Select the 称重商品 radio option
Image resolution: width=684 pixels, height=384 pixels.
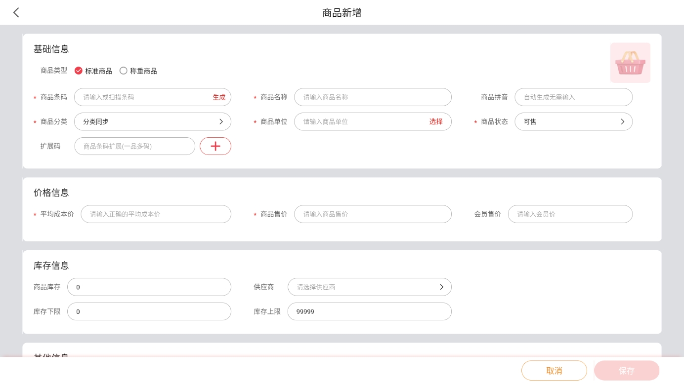click(124, 71)
